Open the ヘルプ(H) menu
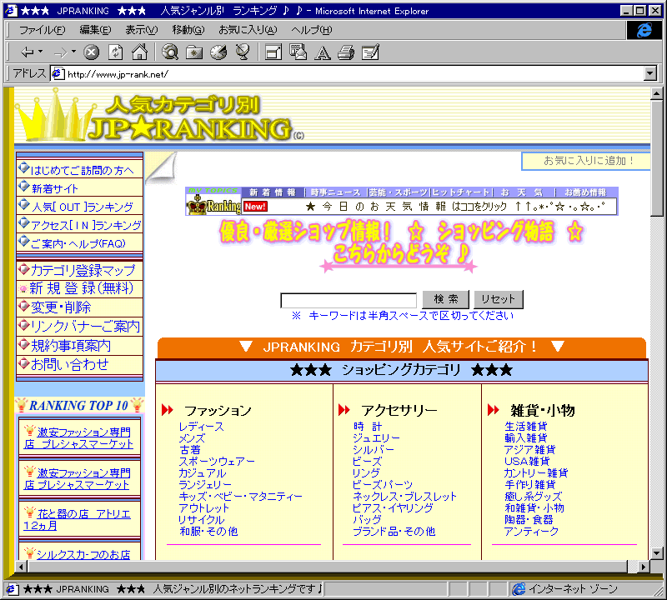The width and height of the screenshot is (667, 600). (x=311, y=30)
